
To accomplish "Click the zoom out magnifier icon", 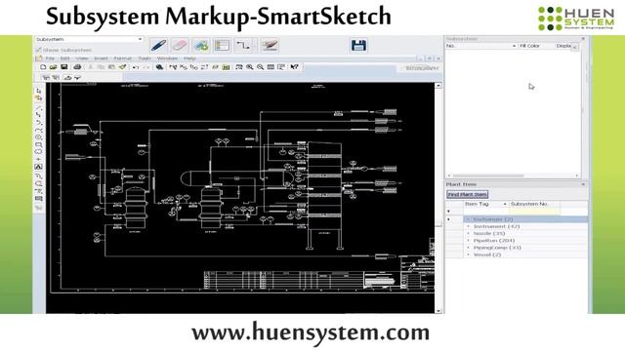I will [261, 67].
